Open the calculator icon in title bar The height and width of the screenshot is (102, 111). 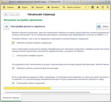click(x=81, y=2)
